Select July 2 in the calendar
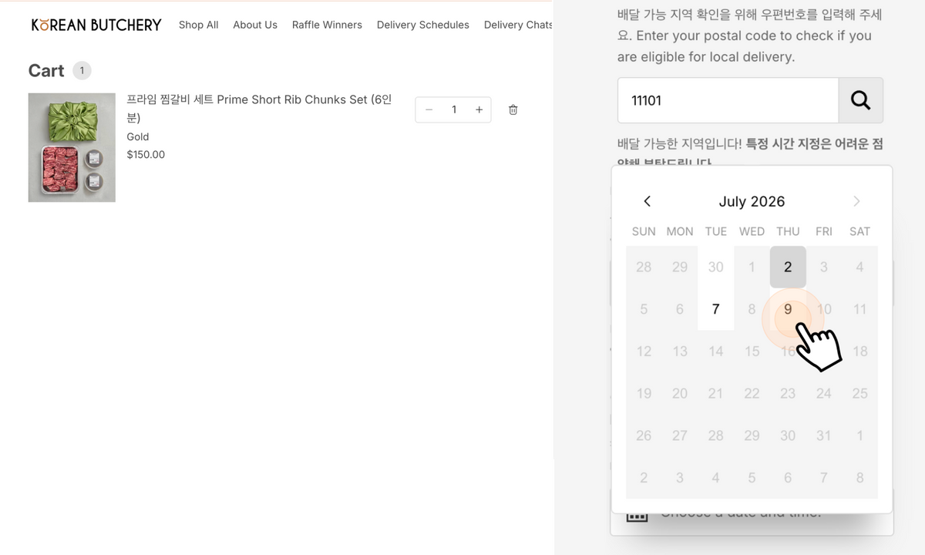The image size is (925, 555). 788,267
